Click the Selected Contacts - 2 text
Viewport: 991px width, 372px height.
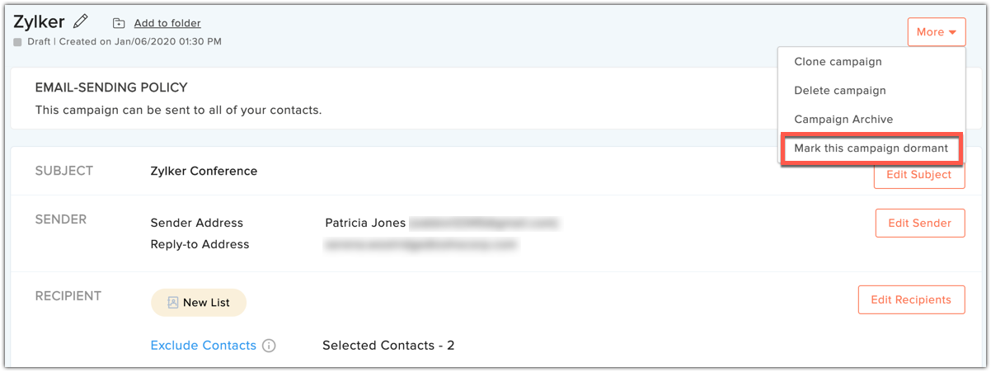388,346
